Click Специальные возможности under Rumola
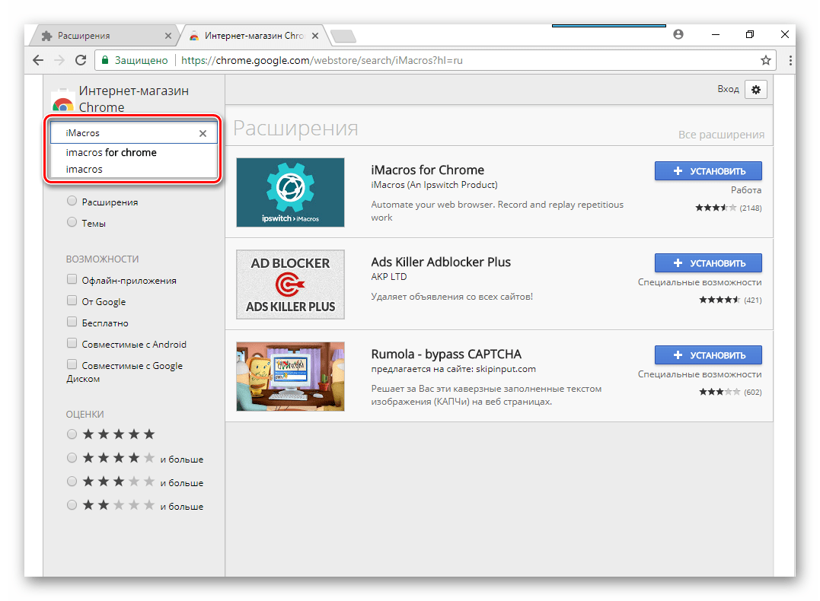 [700, 374]
